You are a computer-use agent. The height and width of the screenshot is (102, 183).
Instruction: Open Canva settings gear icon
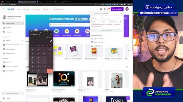pyautogui.click(x=105, y=9)
